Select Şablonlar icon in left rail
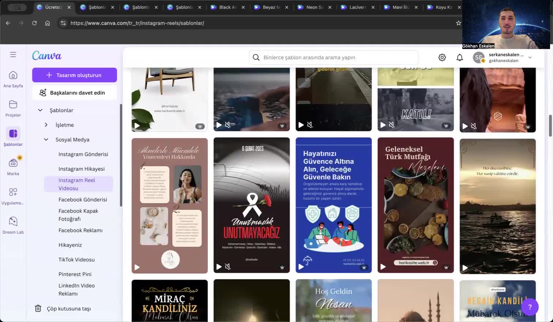The width and height of the screenshot is (553, 322). pos(13,134)
